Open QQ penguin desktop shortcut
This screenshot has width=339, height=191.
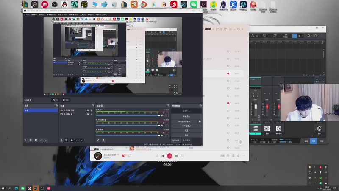click(x=64, y=4)
